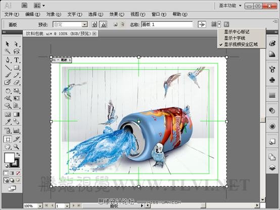Set landscape artboard orientation
This screenshot has width=280, height=210.
coord(103,24)
